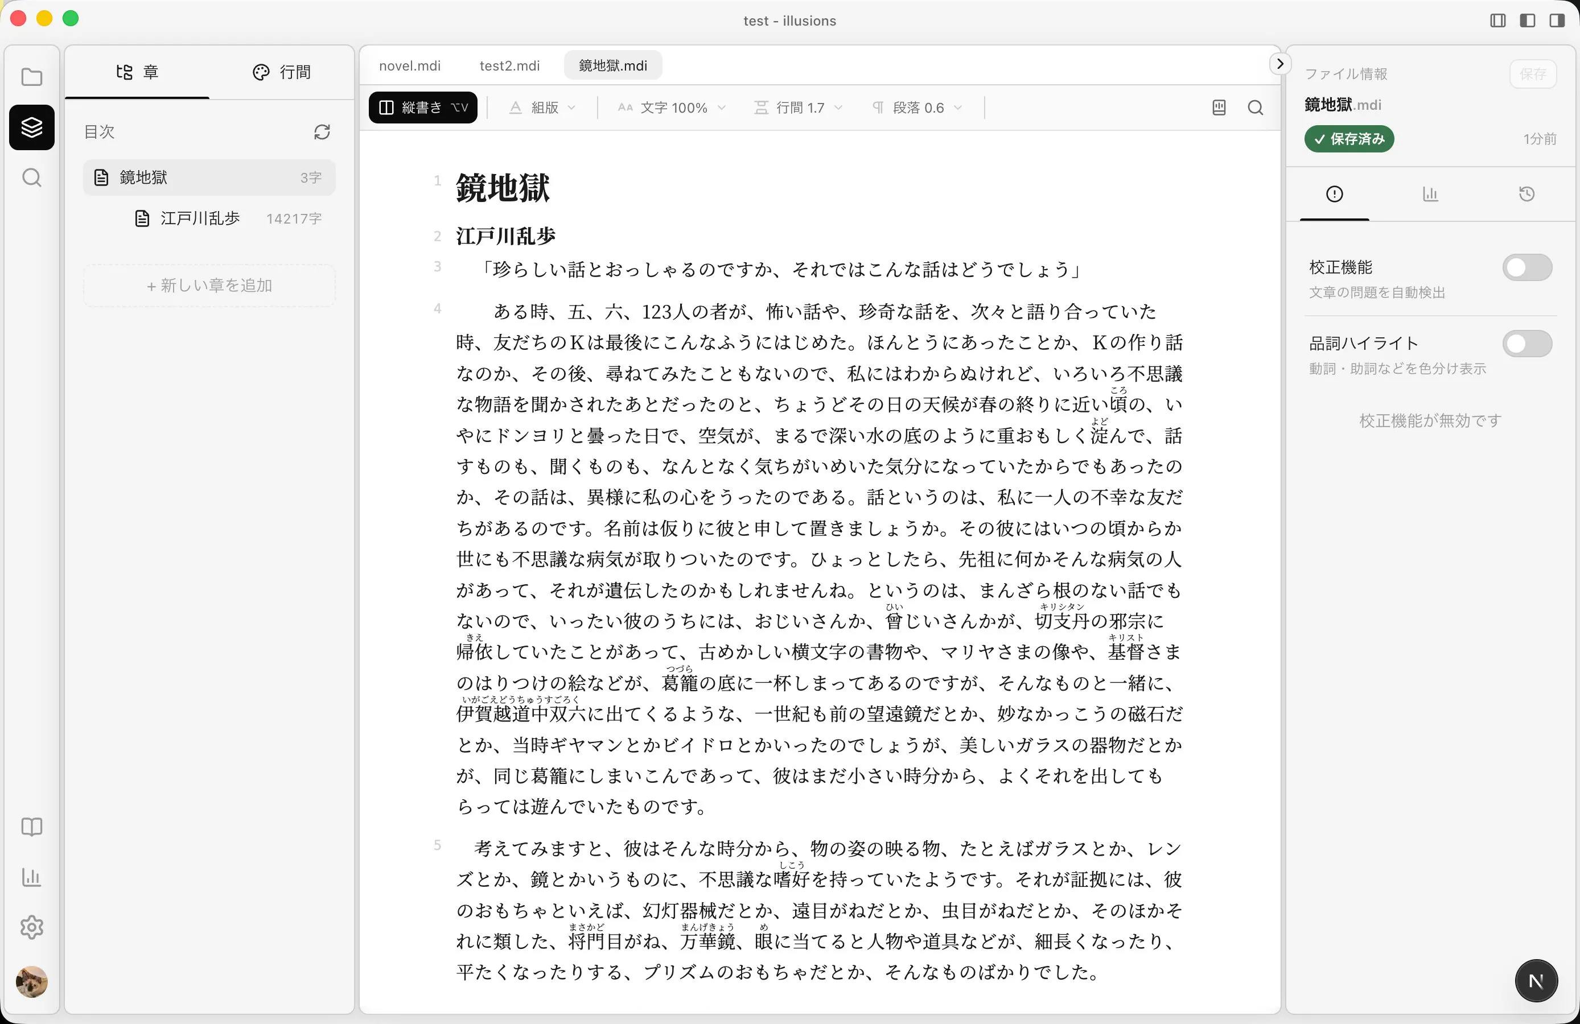Refresh the 目次 table of contents

(x=322, y=132)
